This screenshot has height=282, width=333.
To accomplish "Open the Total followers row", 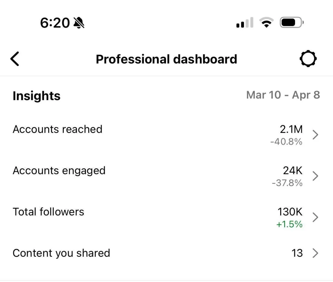I will click(48, 212).
